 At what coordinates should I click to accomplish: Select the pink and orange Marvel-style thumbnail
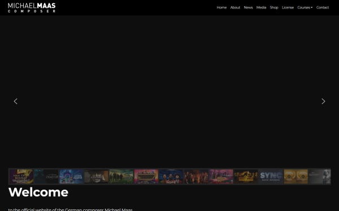click(x=146, y=177)
